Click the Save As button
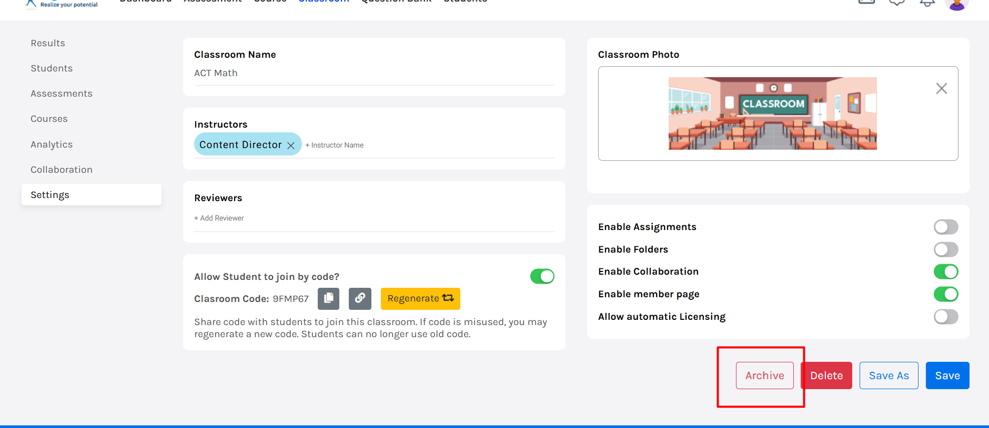The image size is (989, 428). 889,375
